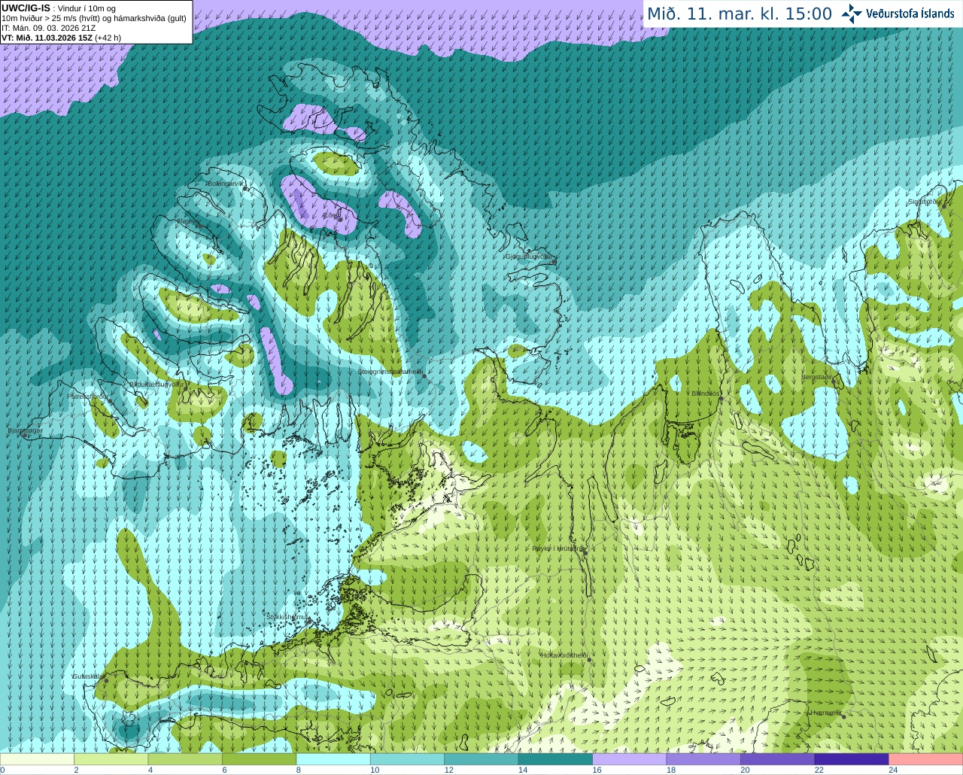This screenshot has width=963, height=775.
Task: Click the 8–10 m/s pale cyan legend swatch
Action: click(x=333, y=759)
